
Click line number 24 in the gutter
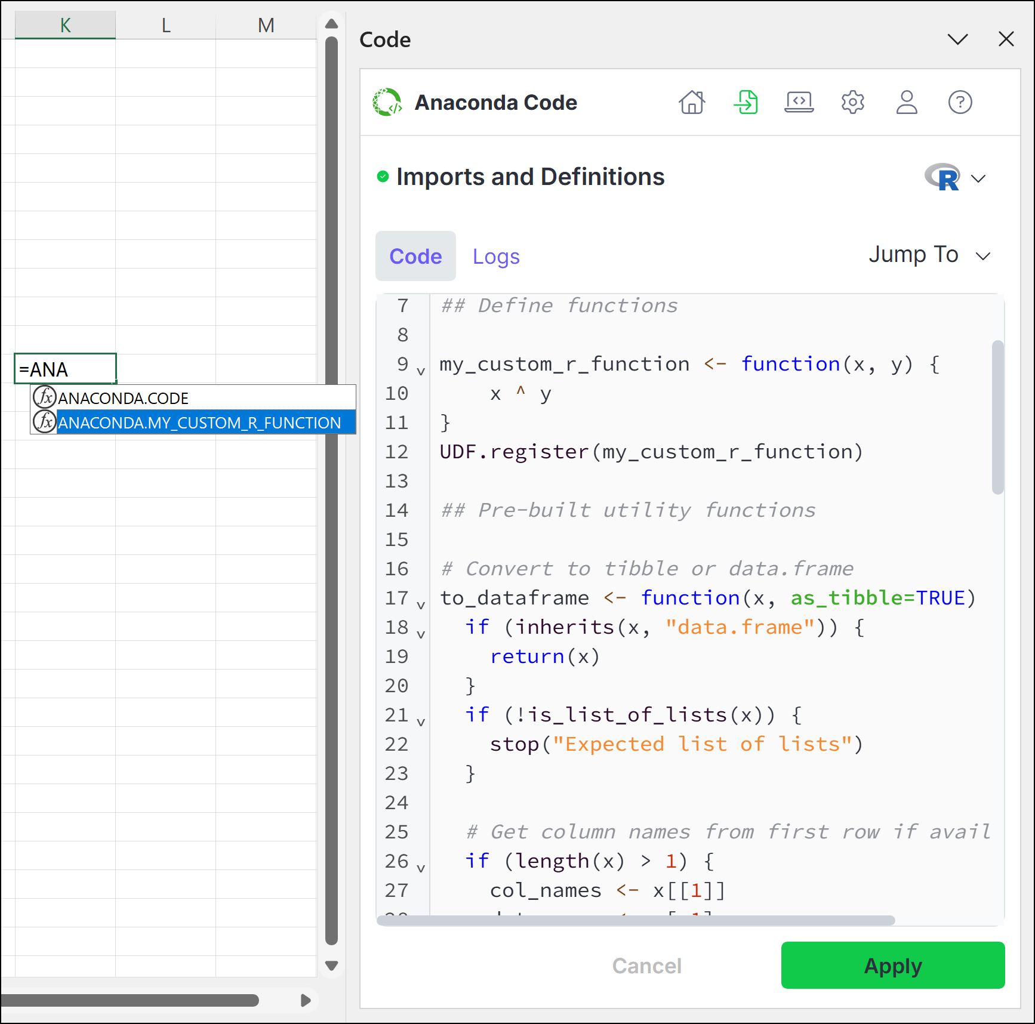pyautogui.click(x=396, y=803)
